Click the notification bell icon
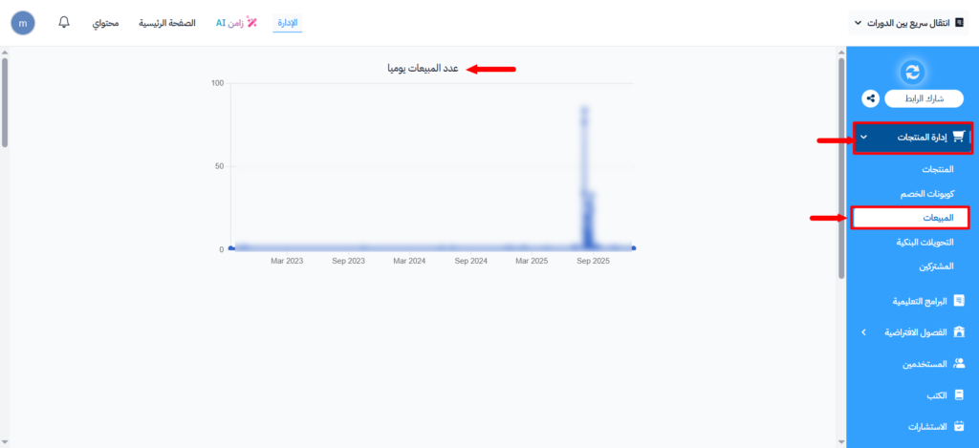Screen dimensions: 979x448 64,22
